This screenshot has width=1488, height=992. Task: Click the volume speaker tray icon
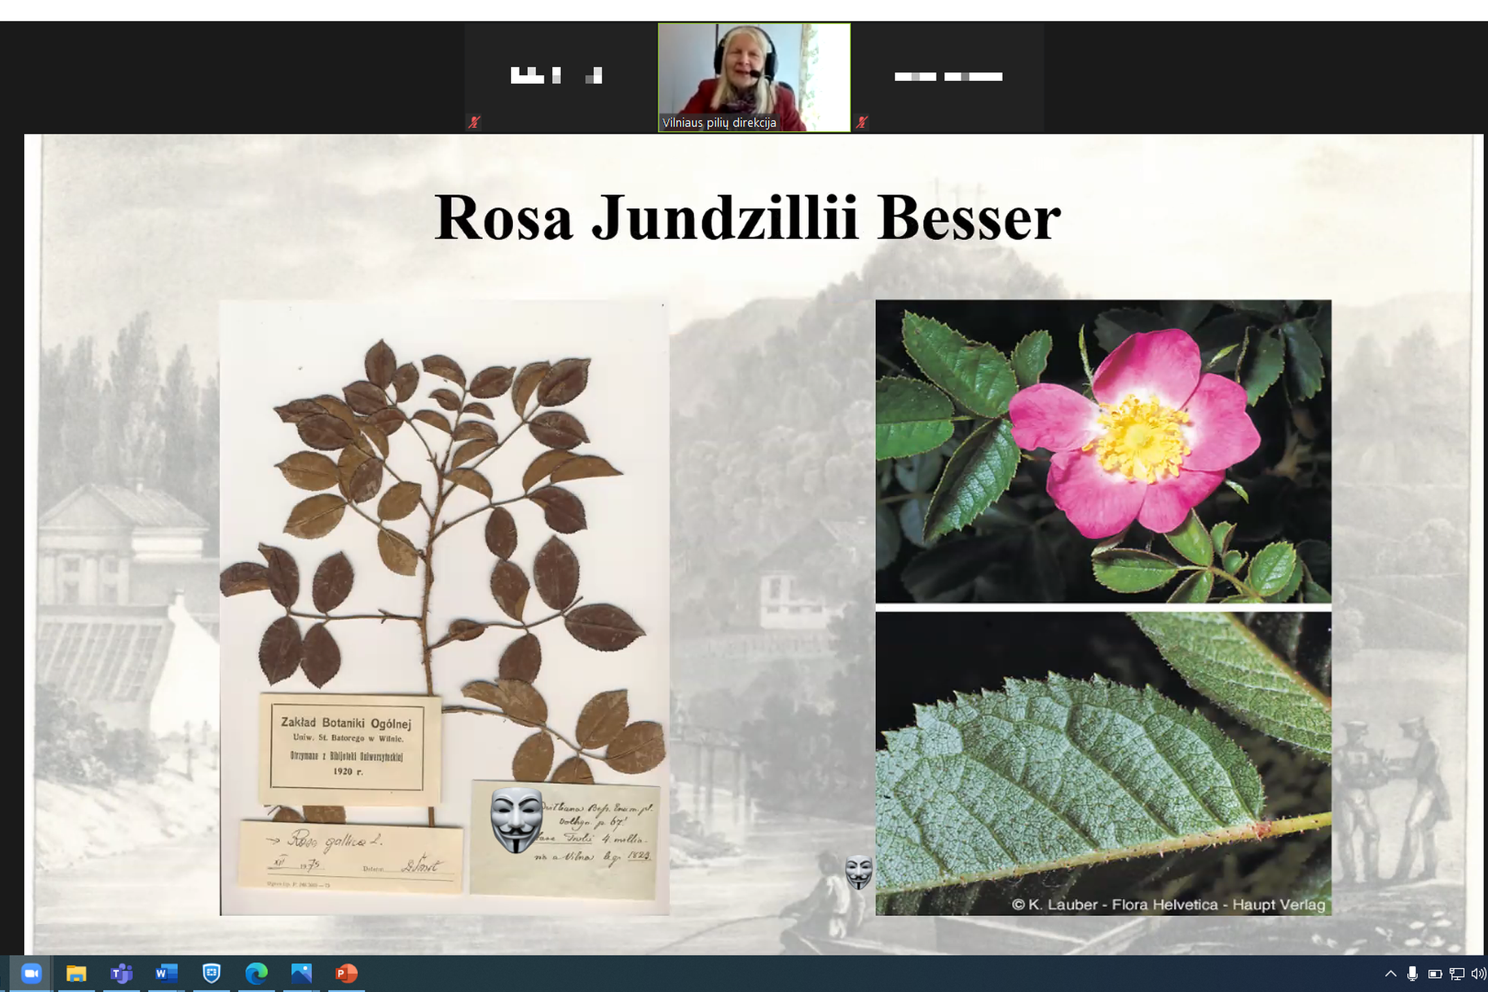[1478, 974]
